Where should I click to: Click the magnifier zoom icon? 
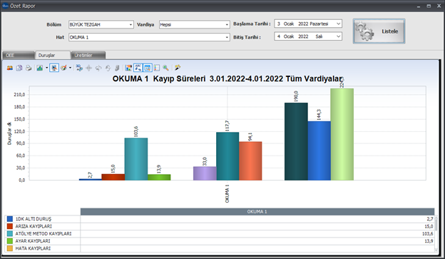coord(165,68)
